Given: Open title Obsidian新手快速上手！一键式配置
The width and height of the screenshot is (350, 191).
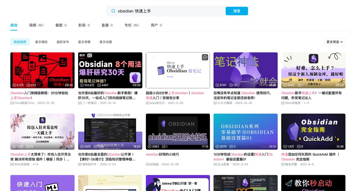Looking at the screenshot, I should pyautogui.click(x=311, y=95).
